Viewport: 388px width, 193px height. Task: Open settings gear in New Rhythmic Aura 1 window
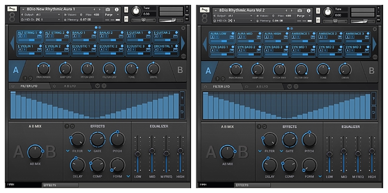pos(183,28)
